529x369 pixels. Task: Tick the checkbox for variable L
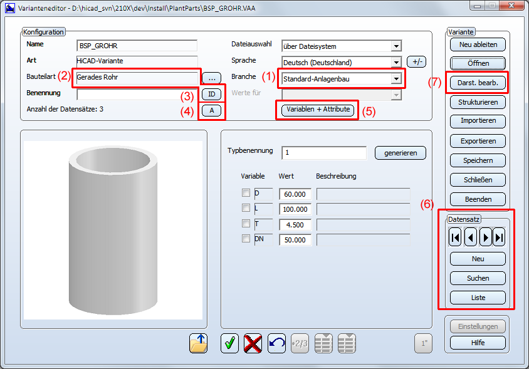[246, 208]
